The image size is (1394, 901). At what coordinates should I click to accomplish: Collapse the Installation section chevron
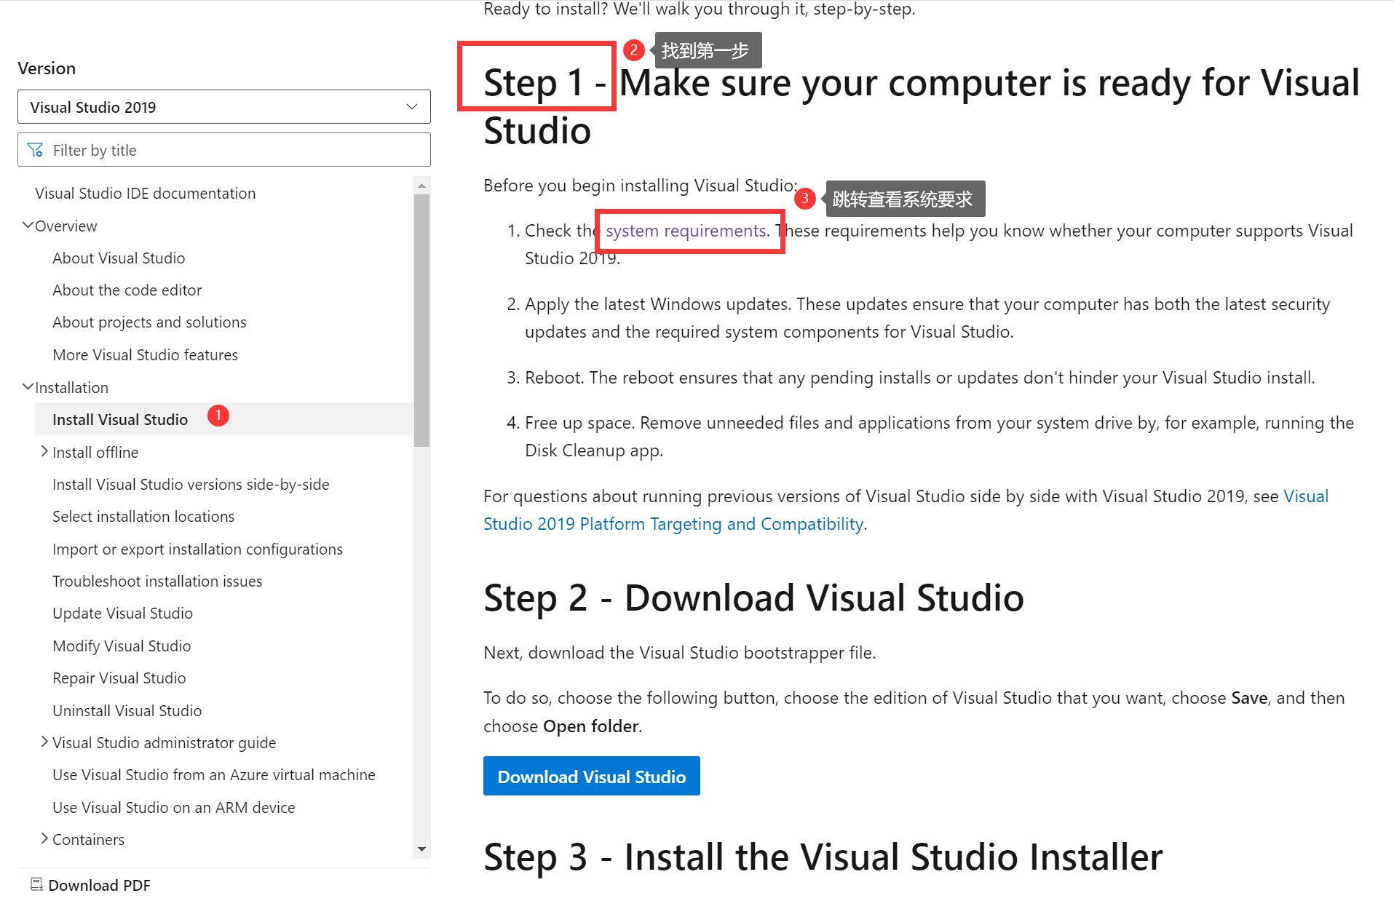pyautogui.click(x=28, y=387)
